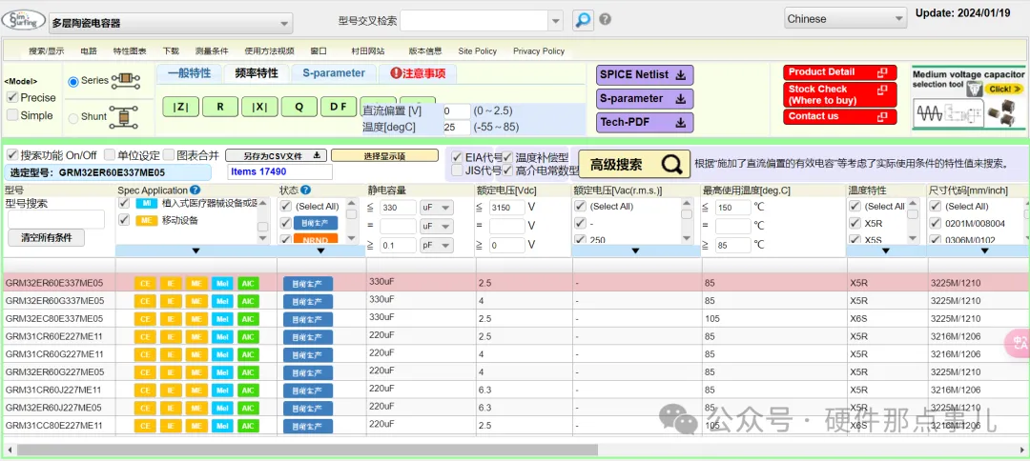Click 清空所有条件 to clear all filters
Screen dimensions: 1030x461
coord(46,238)
